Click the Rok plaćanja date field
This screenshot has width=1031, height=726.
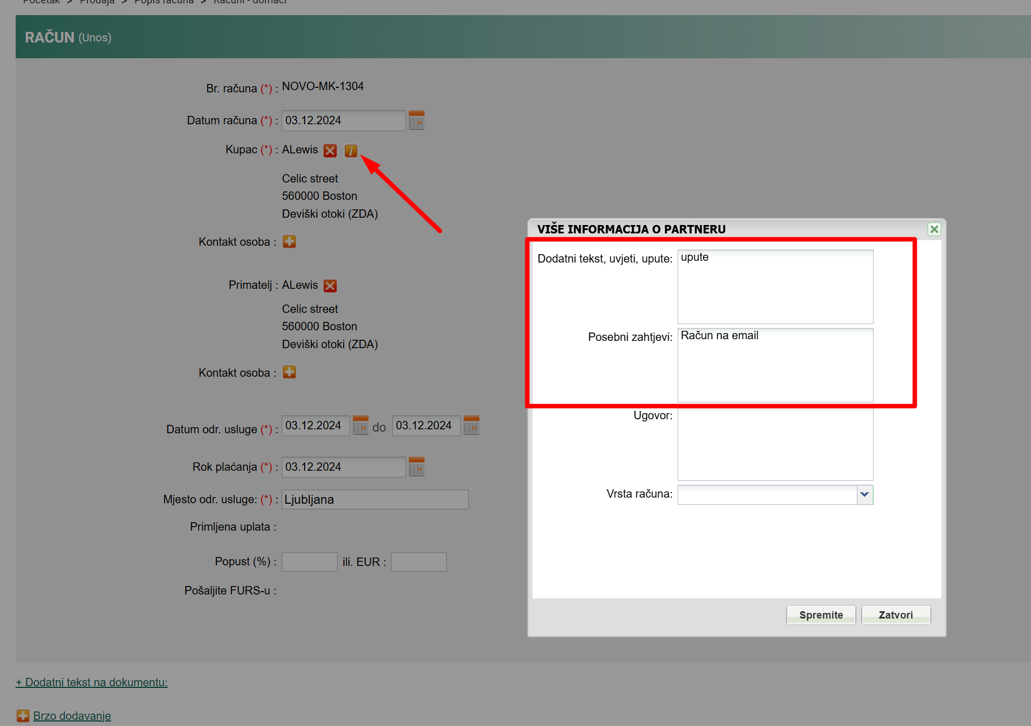point(343,467)
